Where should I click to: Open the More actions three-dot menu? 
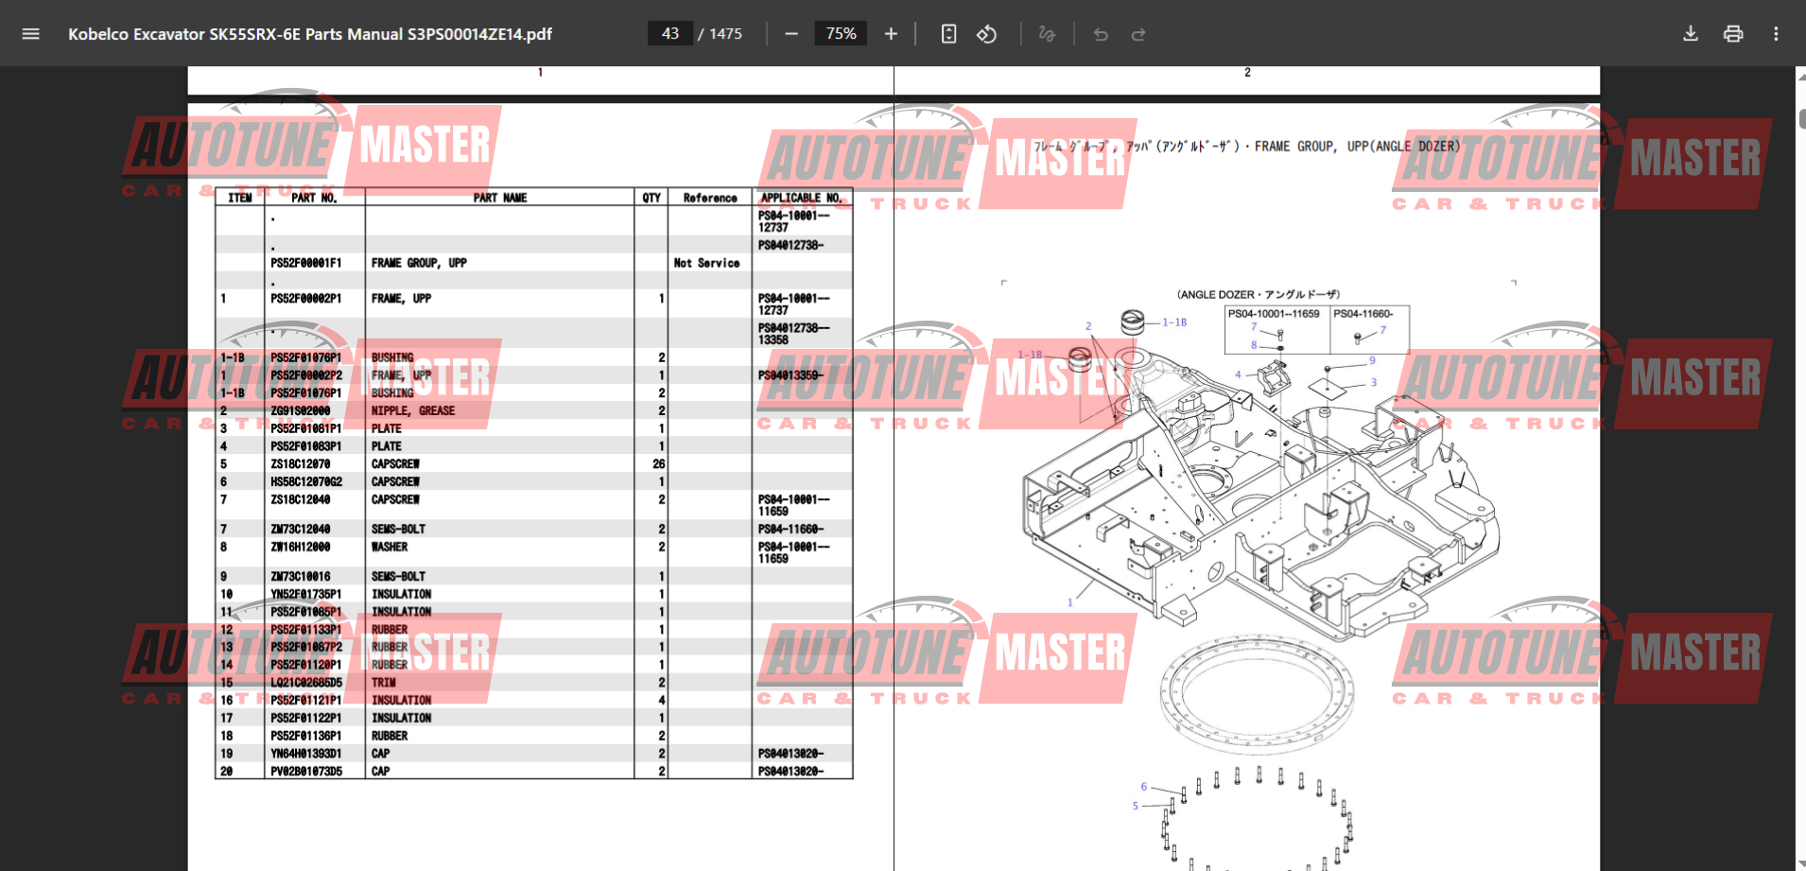coord(1776,34)
